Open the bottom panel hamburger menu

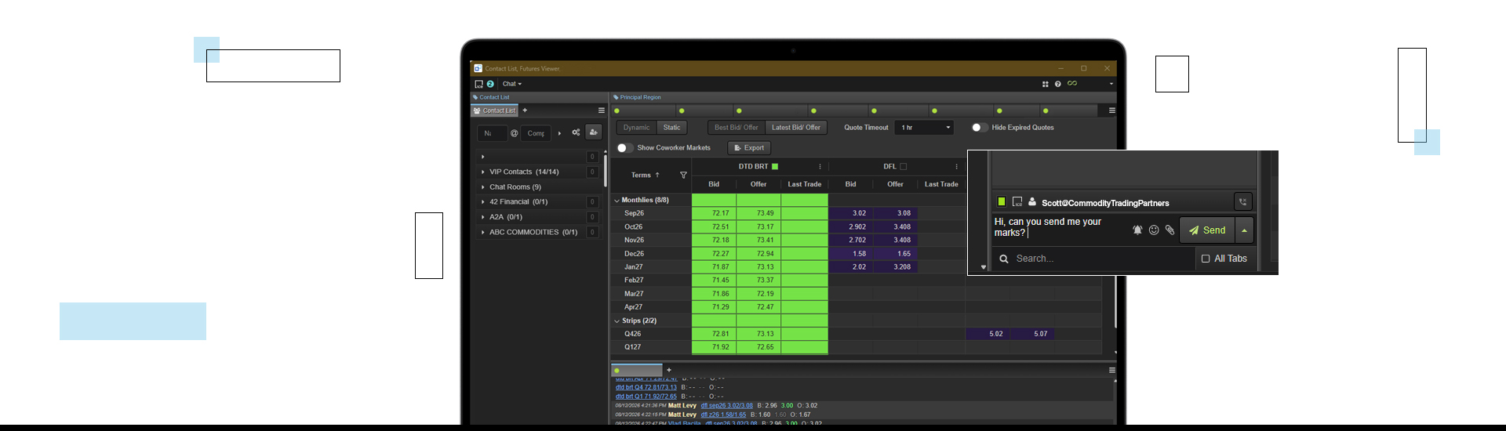click(x=1111, y=370)
